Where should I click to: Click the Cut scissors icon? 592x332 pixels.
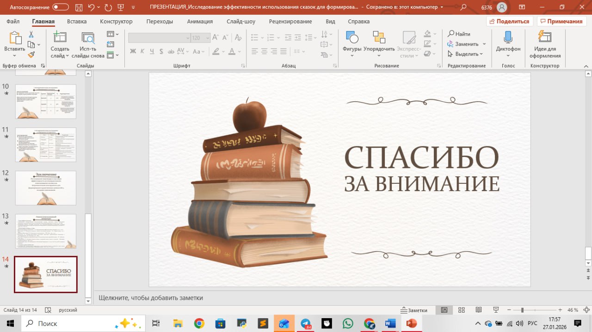(31, 35)
